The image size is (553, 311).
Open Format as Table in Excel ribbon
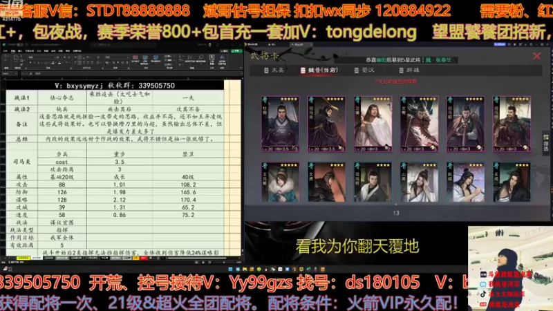[145, 59]
